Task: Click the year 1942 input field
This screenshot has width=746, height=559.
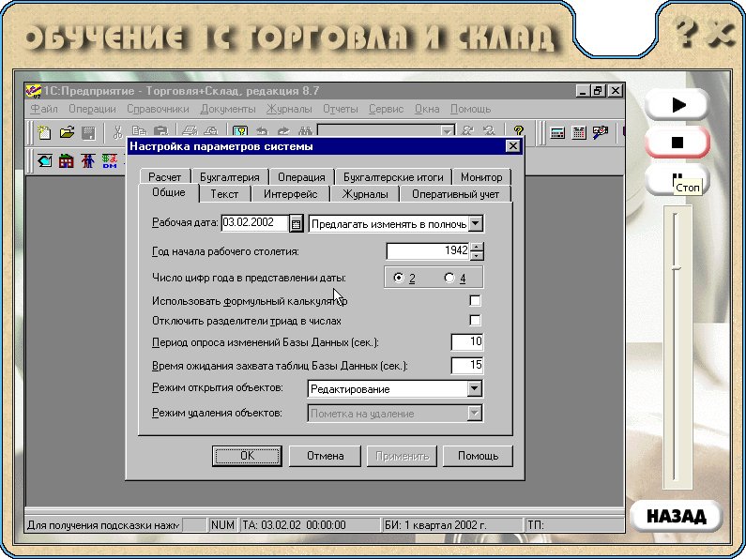Action: pos(428,251)
